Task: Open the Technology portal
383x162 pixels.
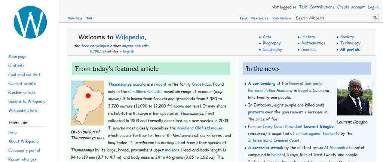Action: (350, 43)
